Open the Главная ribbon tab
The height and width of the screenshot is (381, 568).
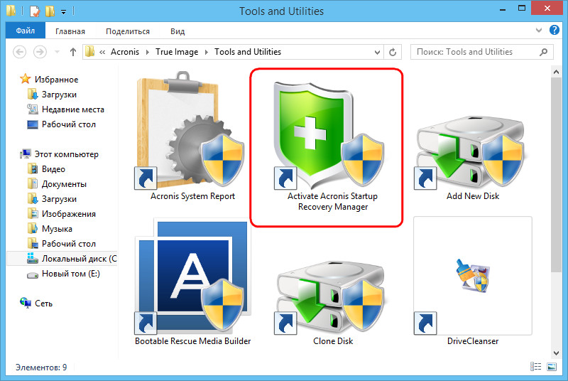[x=70, y=31]
